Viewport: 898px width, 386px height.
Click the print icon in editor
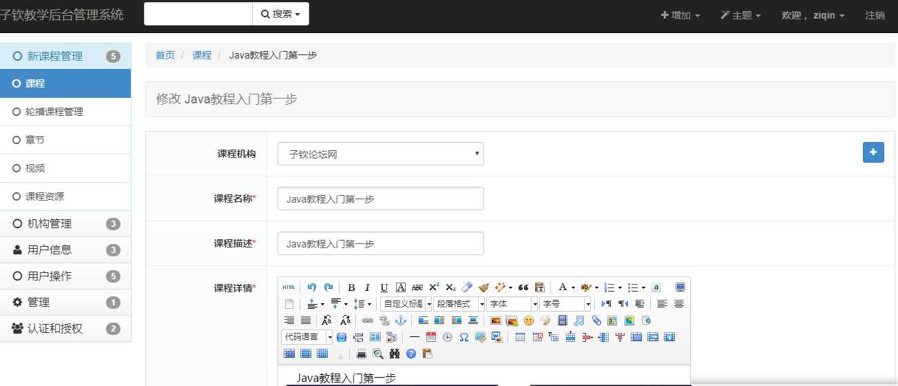point(362,354)
